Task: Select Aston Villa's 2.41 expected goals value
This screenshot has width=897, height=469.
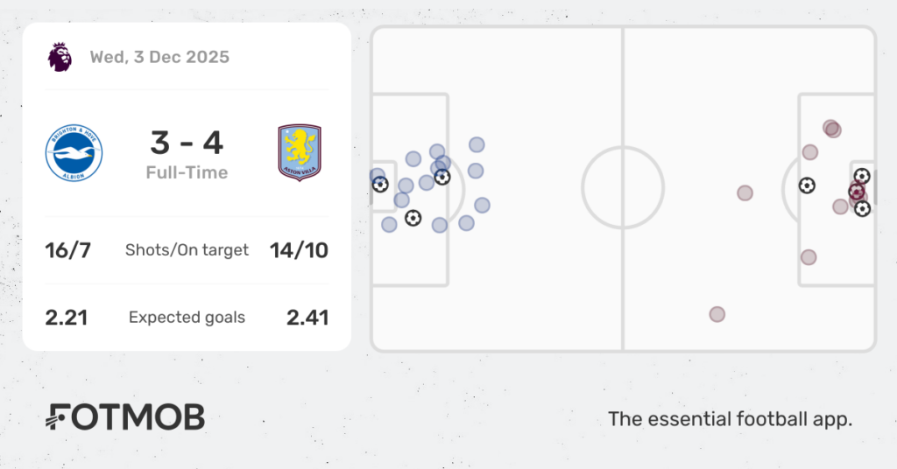Action: click(x=307, y=318)
